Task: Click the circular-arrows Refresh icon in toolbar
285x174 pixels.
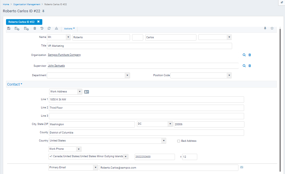Action: click(x=49, y=28)
